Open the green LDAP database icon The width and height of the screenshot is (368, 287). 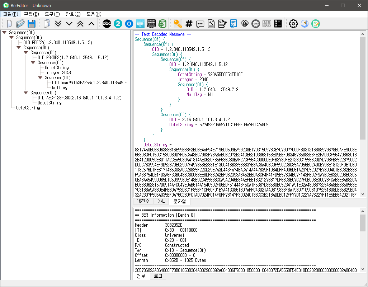162,24
